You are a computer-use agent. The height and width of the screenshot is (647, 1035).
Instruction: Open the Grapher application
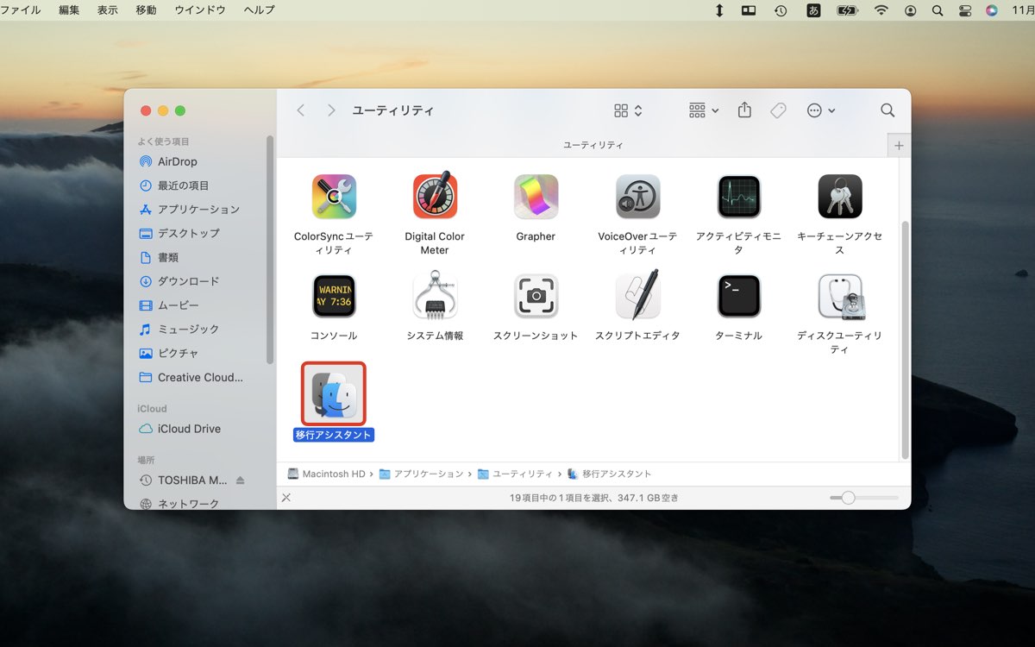[536, 196]
